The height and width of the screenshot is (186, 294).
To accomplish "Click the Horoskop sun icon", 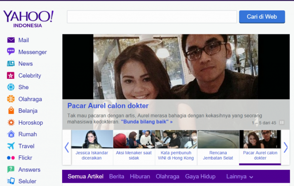I will tap(11, 122).
